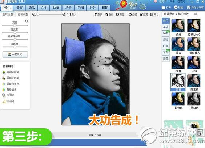Viewport: 205px width, 148px height.
Task: Open the 裁剪 crop tool
Action: pos(144,15)
